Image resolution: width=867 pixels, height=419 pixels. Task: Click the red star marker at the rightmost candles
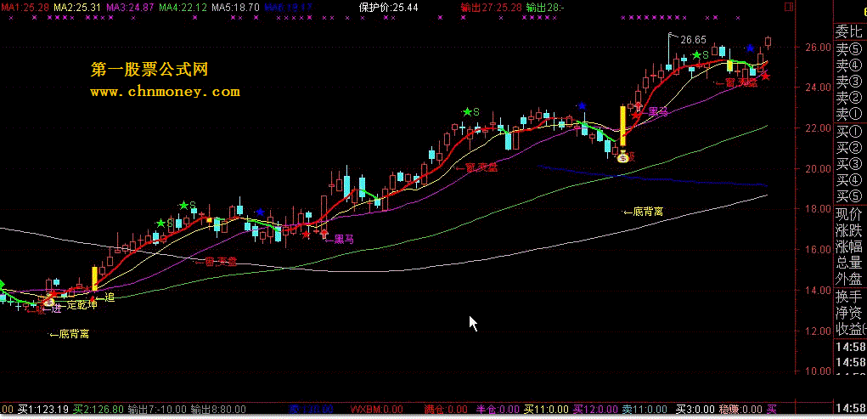(765, 76)
